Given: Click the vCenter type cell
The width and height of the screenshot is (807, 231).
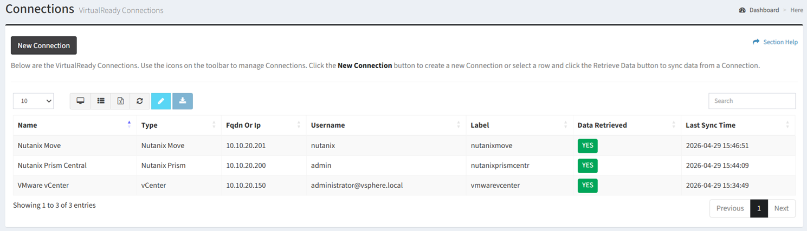Looking at the screenshot, I should pyautogui.click(x=179, y=185).
